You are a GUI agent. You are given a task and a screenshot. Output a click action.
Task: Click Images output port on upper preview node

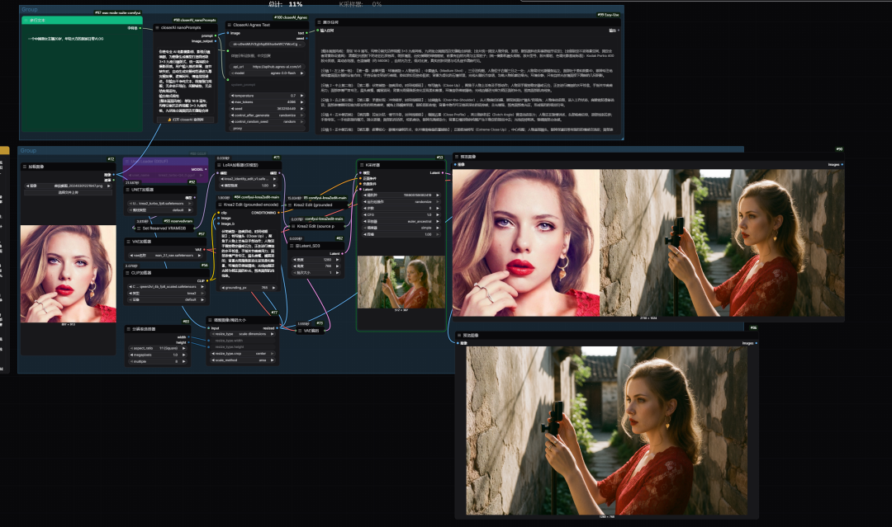click(x=842, y=164)
